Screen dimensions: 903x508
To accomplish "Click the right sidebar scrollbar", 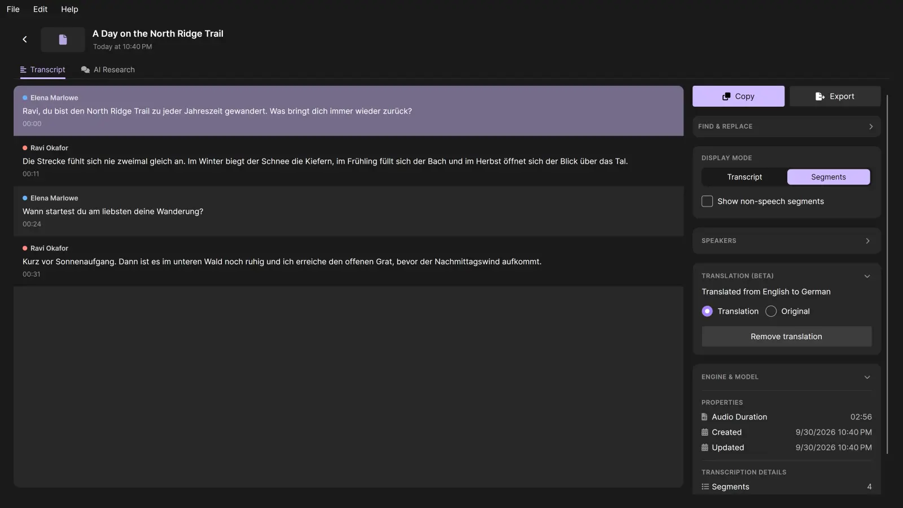I will [x=887, y=274].
